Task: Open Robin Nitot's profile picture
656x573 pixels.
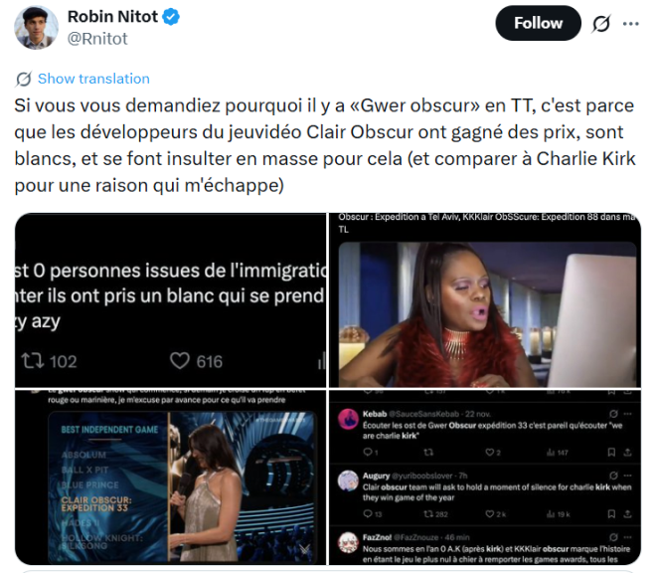Action: tap(36, 28)
